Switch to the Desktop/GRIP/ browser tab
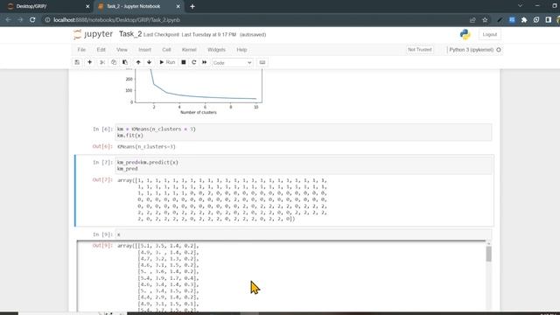Image resolution: width=560 pixels, height=315 pixels. [46, 6]
